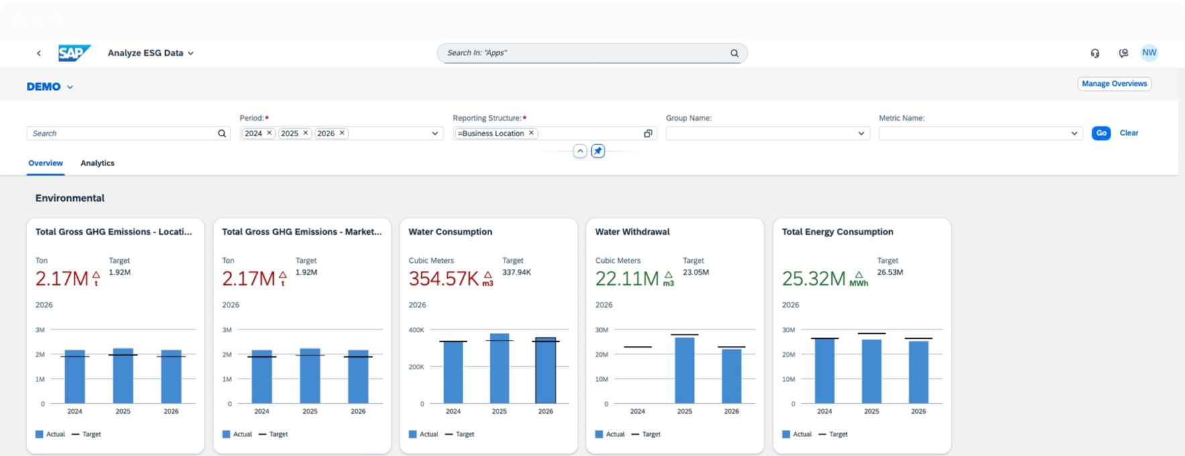This screenshot has width=1185, height=456.
Task: Remove the 2024 period token
Action: pos(269,133)
